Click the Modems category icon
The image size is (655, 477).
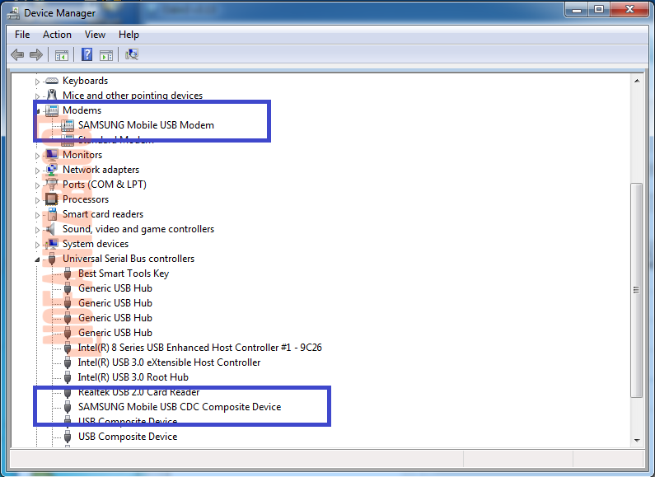(x=51, y=110)
